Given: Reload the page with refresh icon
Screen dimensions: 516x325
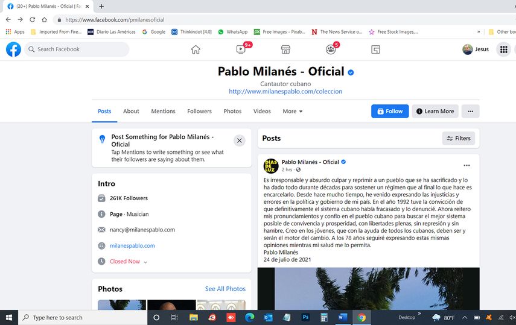Looking at the screenshot, I should pos(32,20).
